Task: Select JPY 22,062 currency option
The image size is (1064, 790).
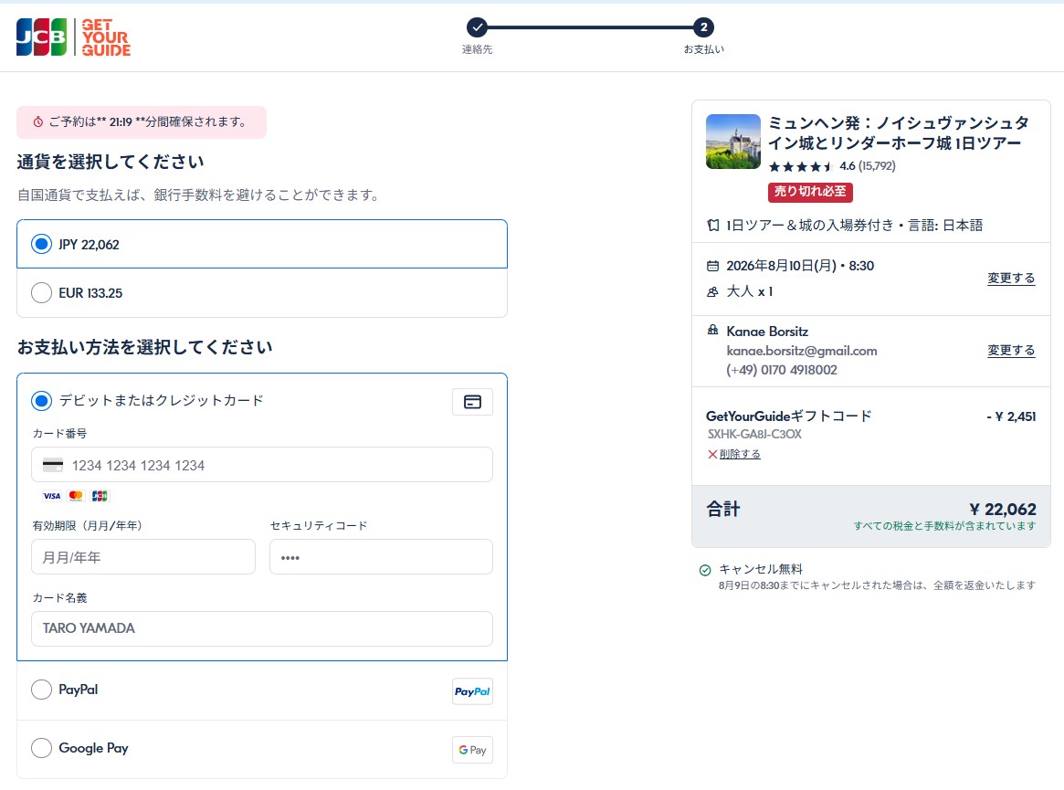Action: coord(262,245)
